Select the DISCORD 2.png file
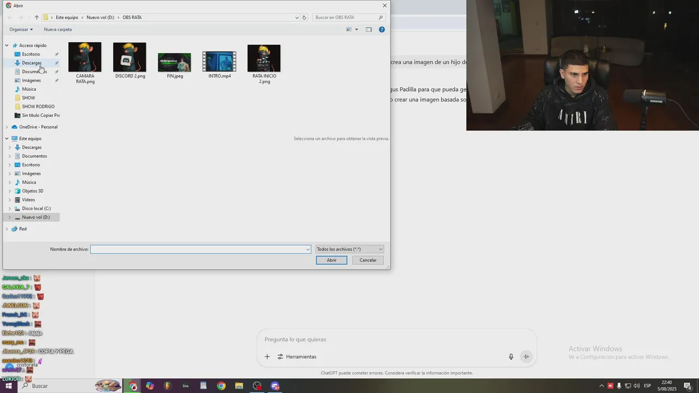 [x=130, y=60]
